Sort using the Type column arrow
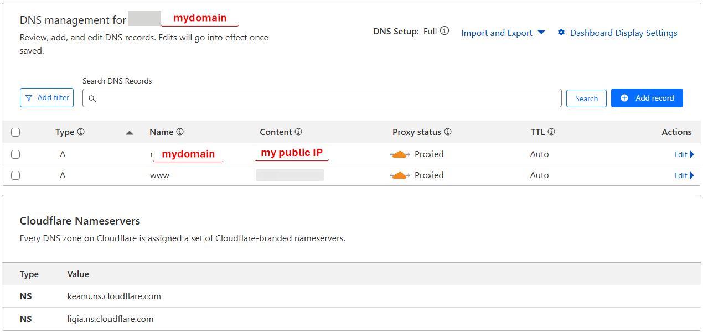The image size is (703, 333). tap(130, 133)
